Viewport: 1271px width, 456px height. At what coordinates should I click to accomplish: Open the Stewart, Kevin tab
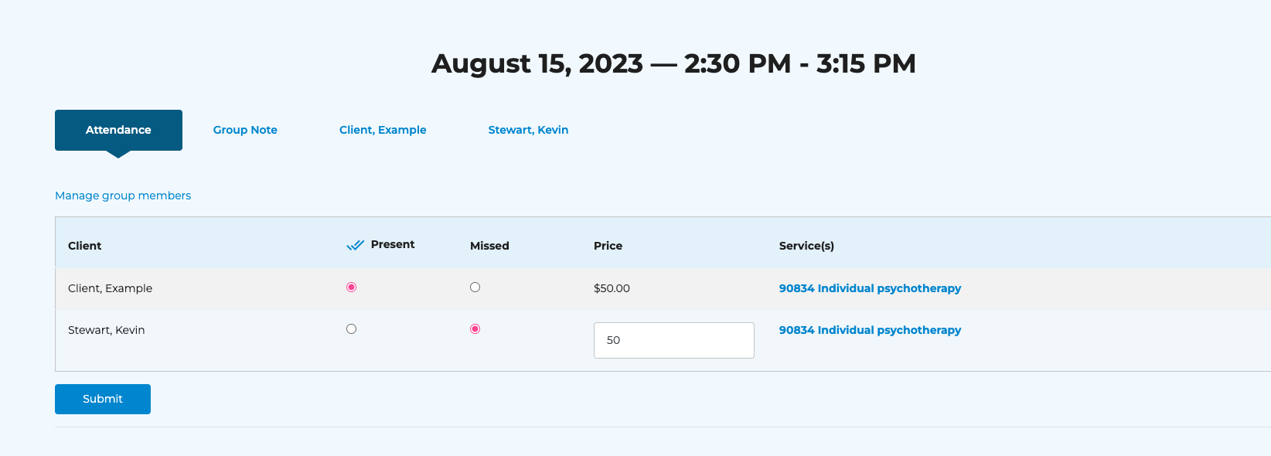tap(528, 130)
